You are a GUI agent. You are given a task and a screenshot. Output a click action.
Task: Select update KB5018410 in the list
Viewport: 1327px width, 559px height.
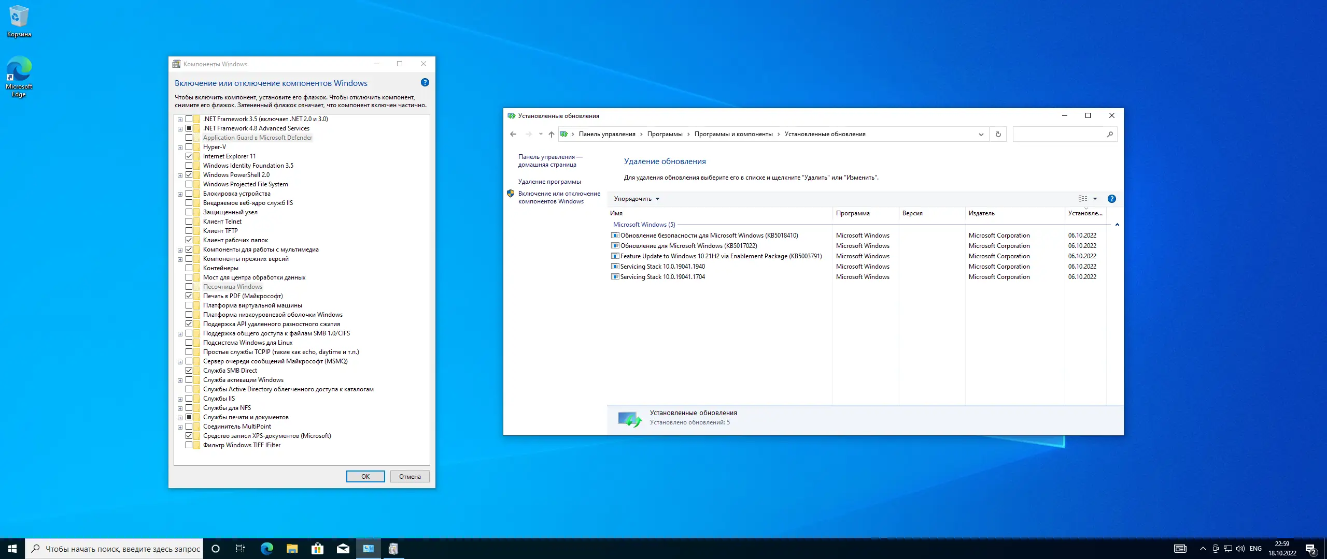(709, 236)
